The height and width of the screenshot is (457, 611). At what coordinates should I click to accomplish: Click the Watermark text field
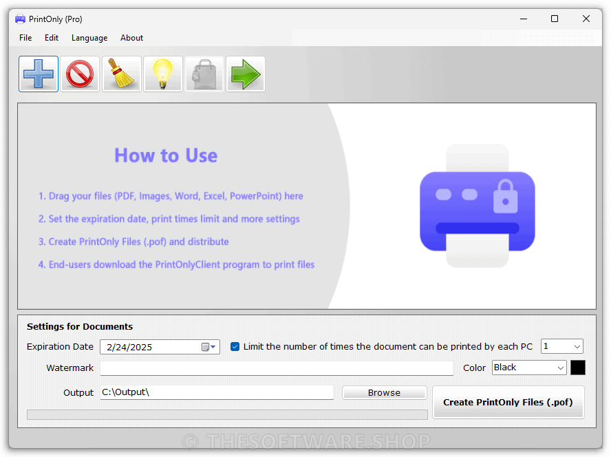pos(277,368)
